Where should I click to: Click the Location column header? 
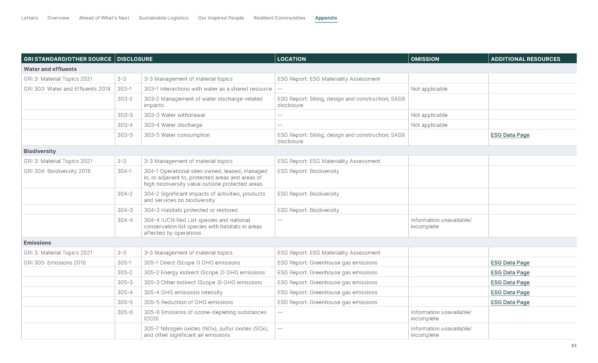pos(291,59)
